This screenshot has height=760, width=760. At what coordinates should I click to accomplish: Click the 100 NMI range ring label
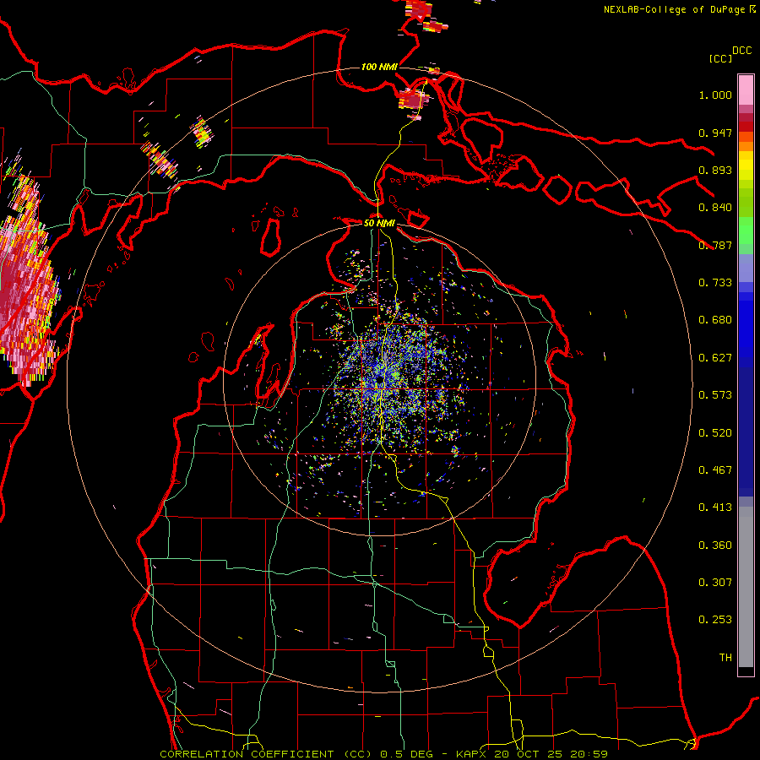[x=379, y=67]
